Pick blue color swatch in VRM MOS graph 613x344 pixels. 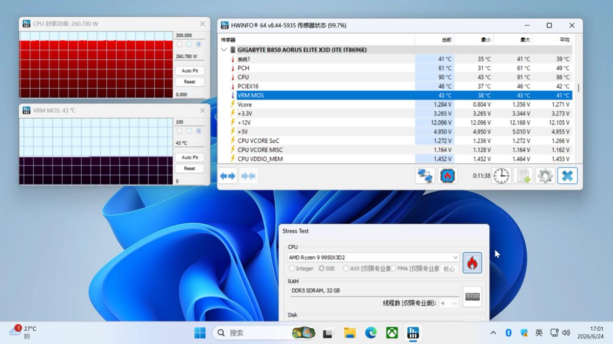pyautogui.click(x=198, y=131)
